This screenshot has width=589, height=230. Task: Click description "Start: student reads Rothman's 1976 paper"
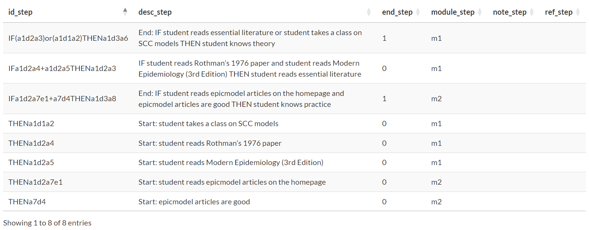point(210,143)
